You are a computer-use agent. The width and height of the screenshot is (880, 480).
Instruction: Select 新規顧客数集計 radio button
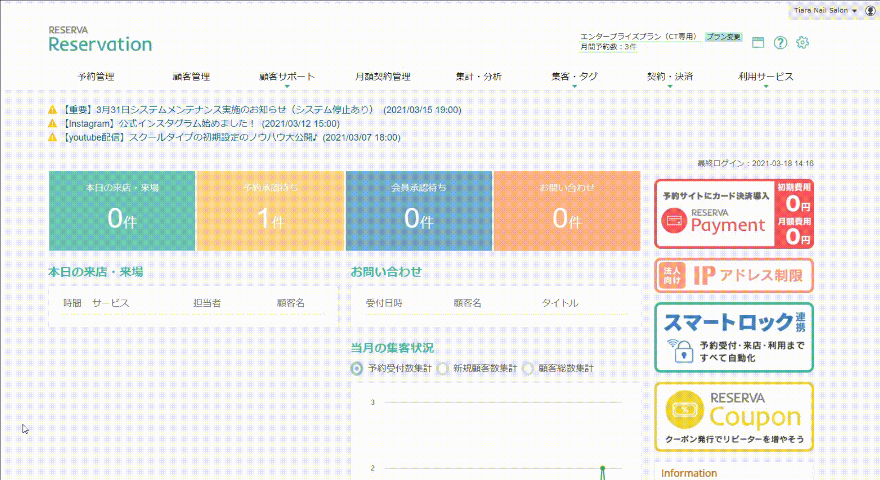(443, 368)
